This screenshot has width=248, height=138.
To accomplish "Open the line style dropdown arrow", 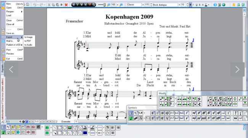I will (104, 128).
